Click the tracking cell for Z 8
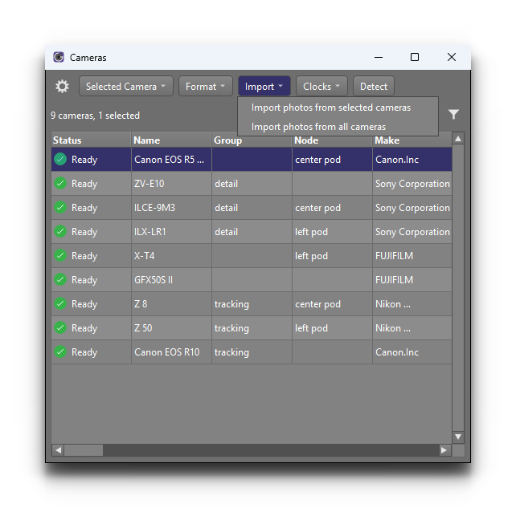516x508 pixels. pyautogui.click(x=252, y=303)
